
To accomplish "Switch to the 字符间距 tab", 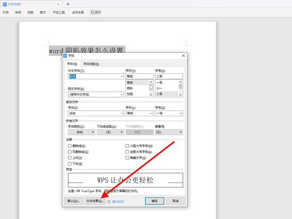I will 91,64.
